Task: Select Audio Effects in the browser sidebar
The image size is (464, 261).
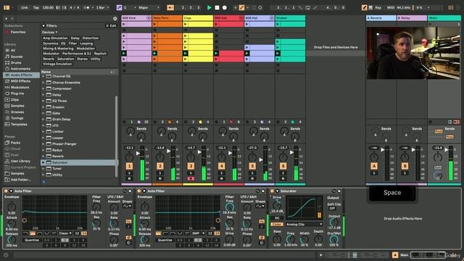Action: coord(21,75)
